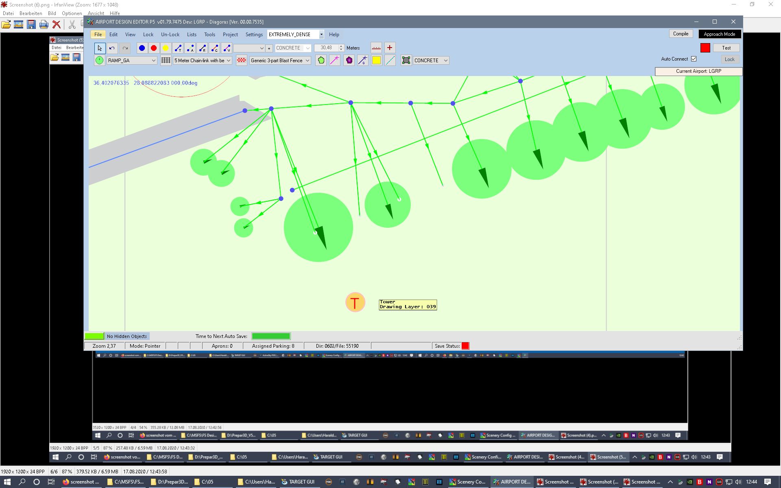Click the checkered blast fence icon

pos(242,61)
